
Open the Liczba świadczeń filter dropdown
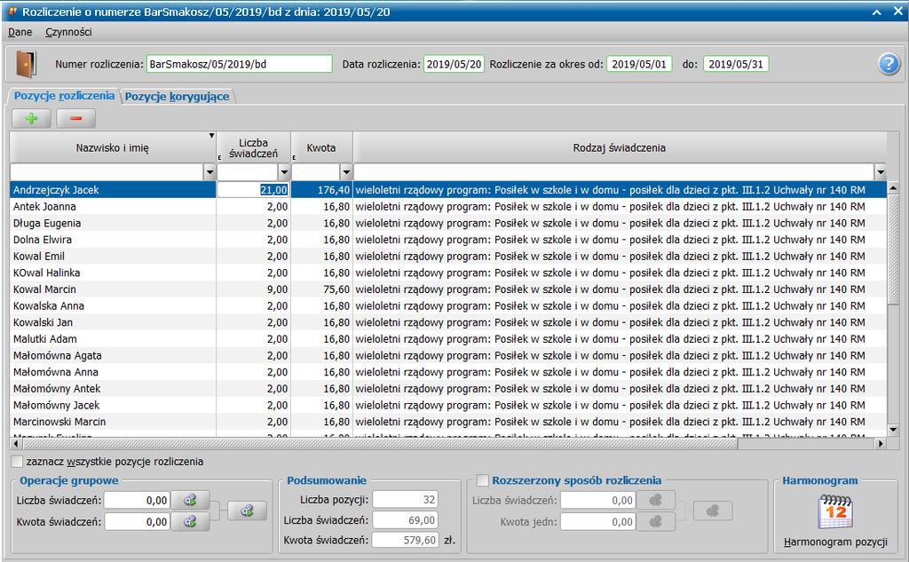click(284, 171)
